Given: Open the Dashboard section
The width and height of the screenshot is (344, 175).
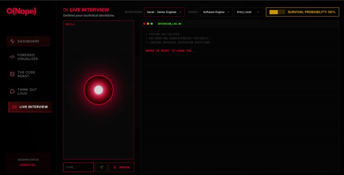Looking at the screenshot, I should (28, 41).
